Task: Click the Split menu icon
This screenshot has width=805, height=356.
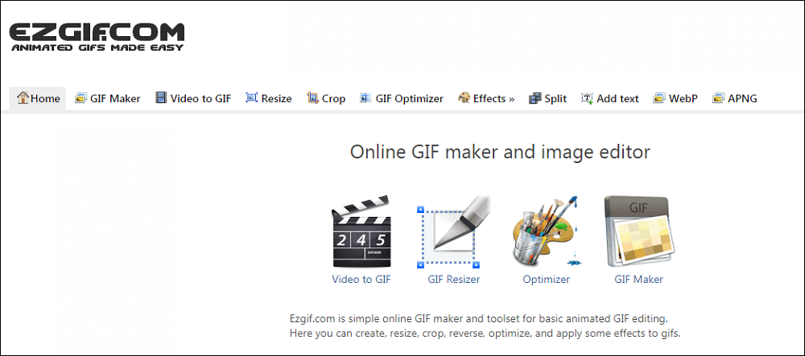Action: [535, 98]
